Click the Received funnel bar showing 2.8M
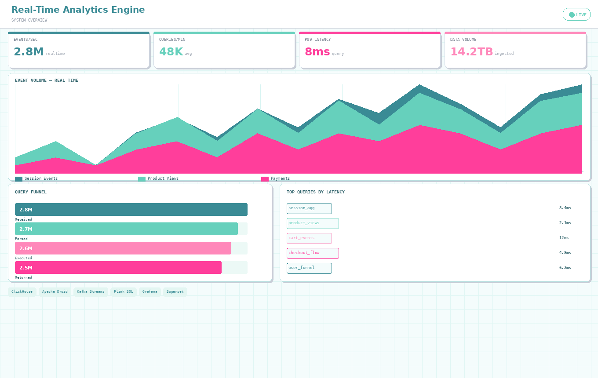 (131, 210)
